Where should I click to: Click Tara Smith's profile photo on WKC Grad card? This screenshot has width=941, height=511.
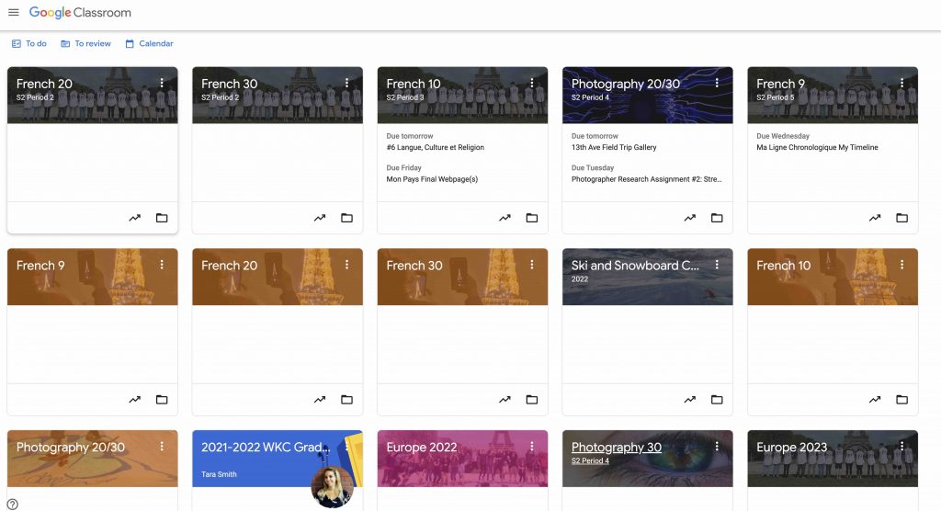click(332, 487)
